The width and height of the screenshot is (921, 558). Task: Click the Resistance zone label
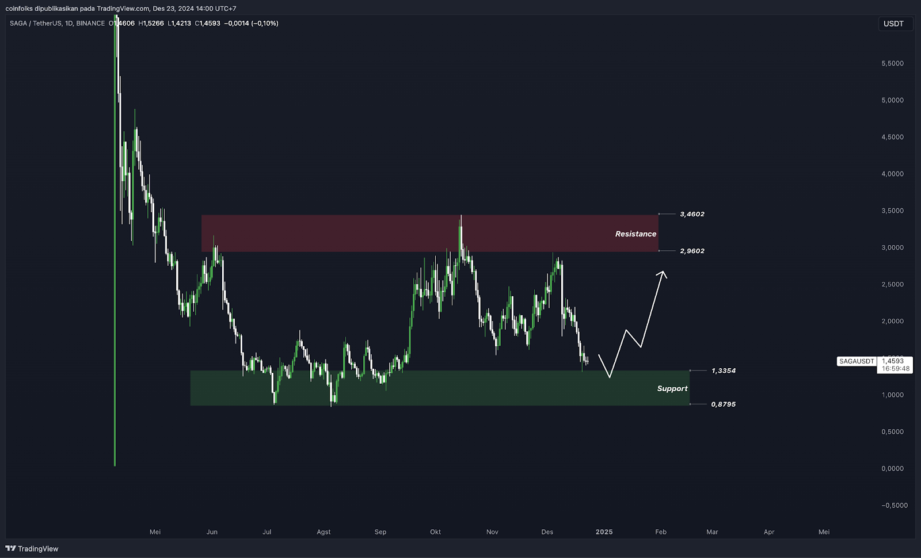point(635,234)
